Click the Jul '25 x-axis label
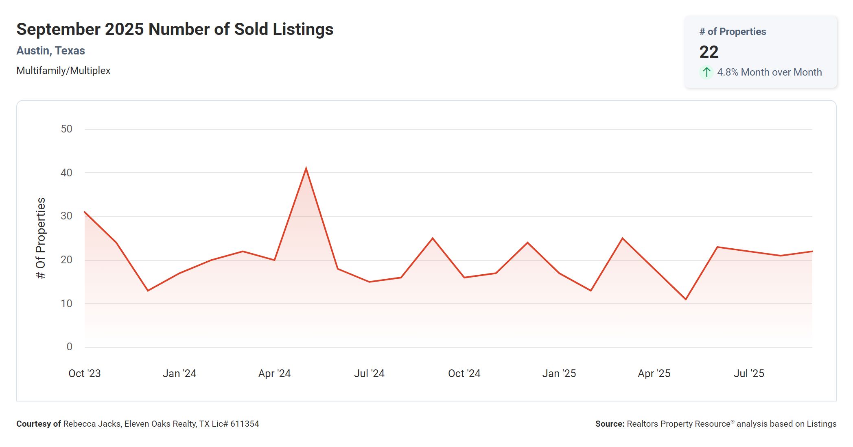The image size is (853, 447). tap(749, 373)
